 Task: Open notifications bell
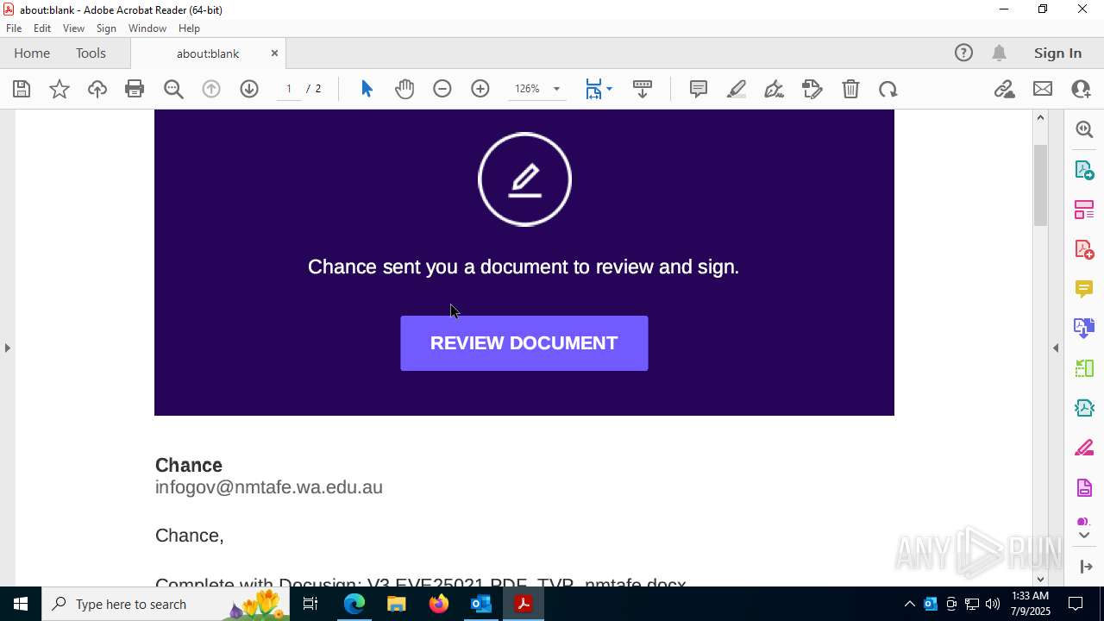tap(1000, 53)
